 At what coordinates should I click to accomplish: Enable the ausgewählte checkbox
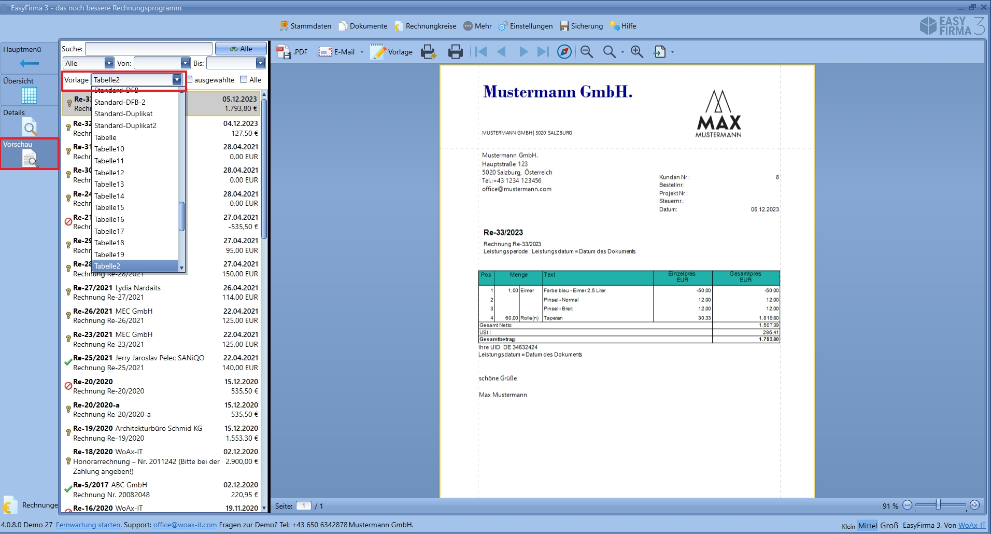(x=190, y=80)
